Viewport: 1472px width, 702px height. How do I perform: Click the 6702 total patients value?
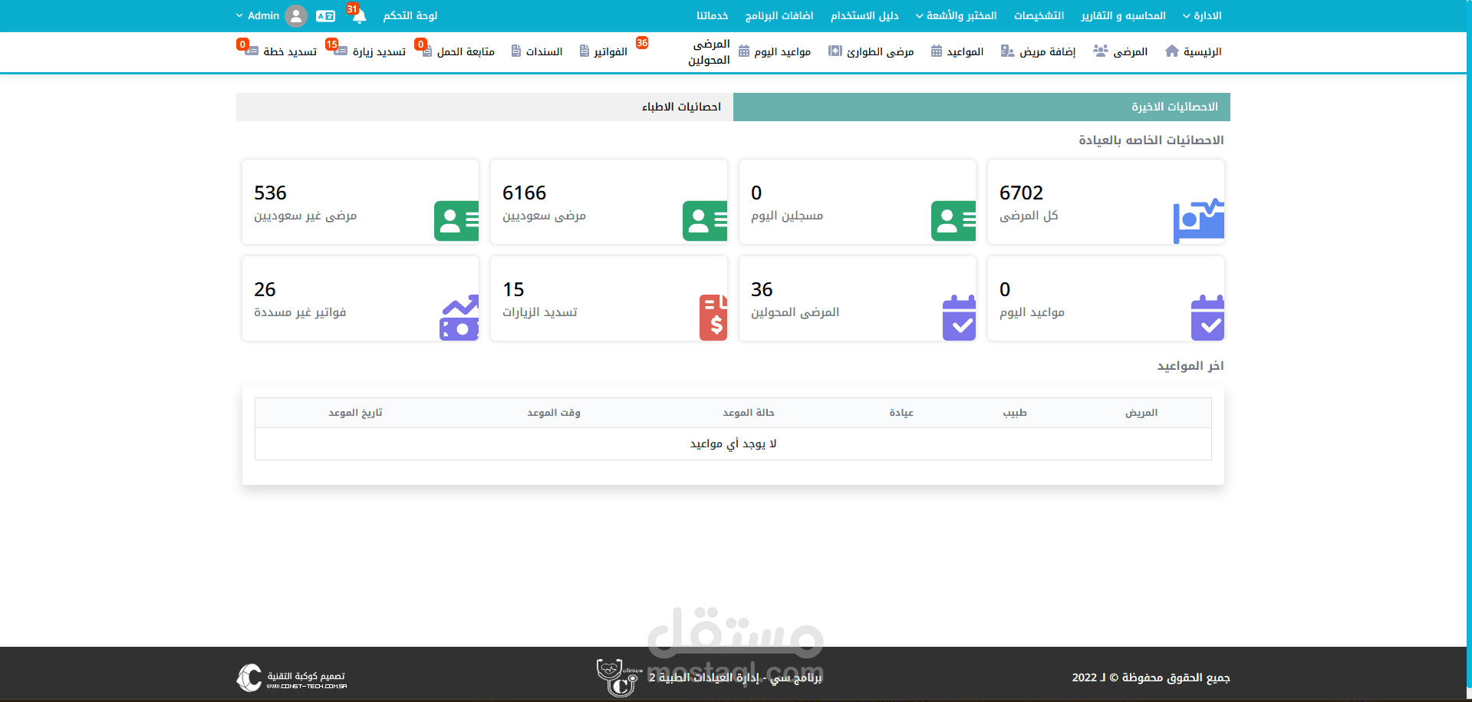[x=1021, y=193]
